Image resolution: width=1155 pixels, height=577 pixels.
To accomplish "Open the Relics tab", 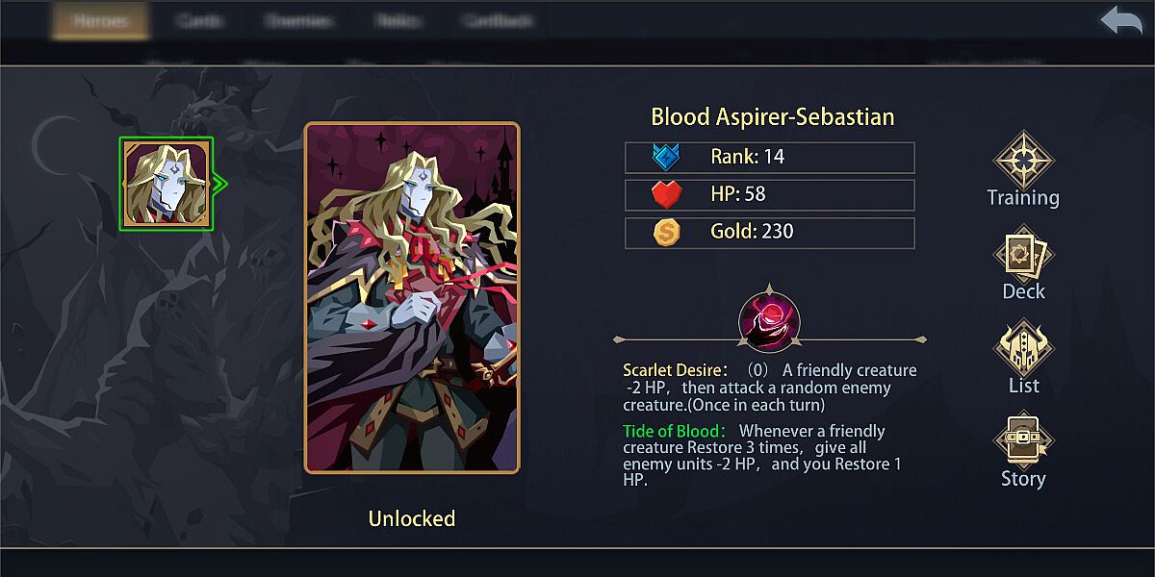I will click(398, 21).
